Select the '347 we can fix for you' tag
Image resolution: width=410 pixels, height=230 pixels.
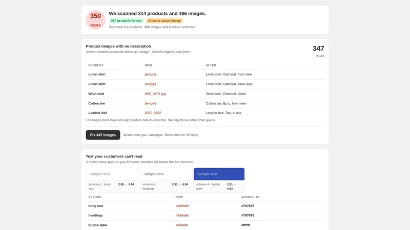(x=126, y=20)
